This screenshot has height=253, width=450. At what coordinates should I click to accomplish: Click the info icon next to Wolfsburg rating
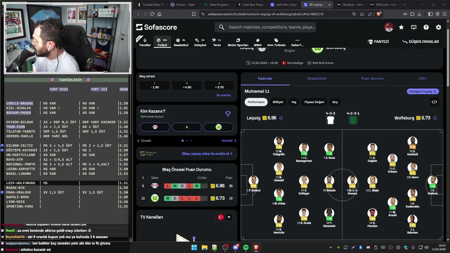click(x=435, y=118)
